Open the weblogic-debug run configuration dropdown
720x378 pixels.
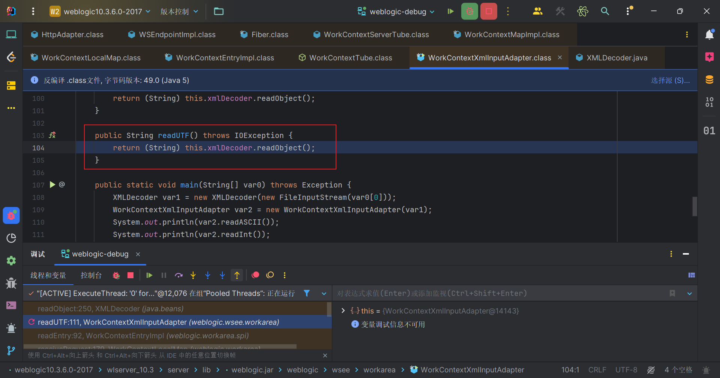tap(396, 11)
